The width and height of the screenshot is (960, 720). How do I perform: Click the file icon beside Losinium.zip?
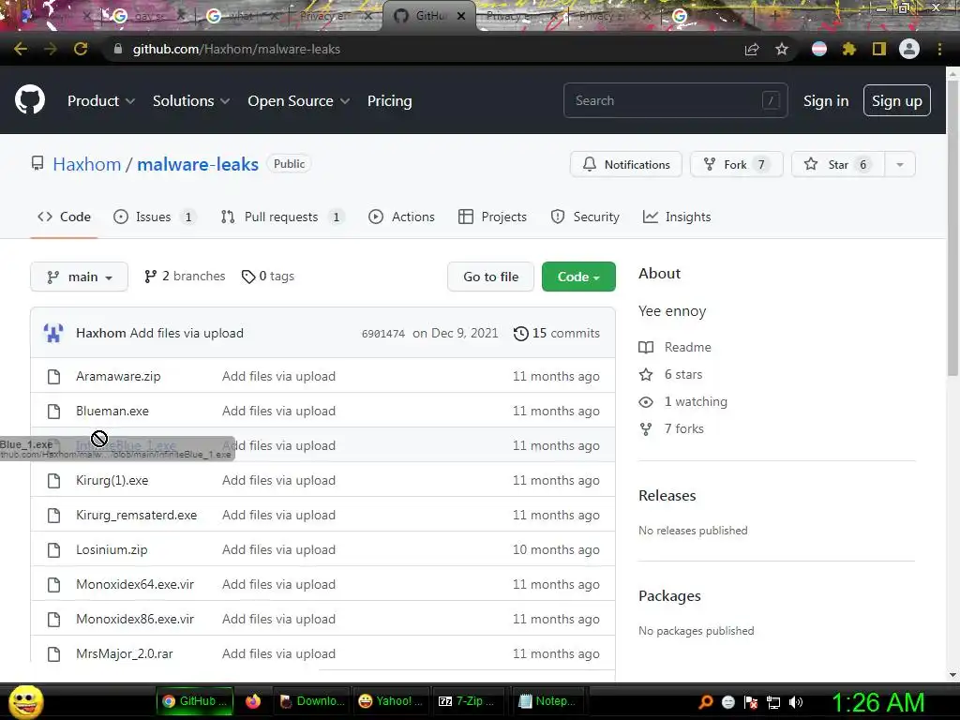click(53, 549)
